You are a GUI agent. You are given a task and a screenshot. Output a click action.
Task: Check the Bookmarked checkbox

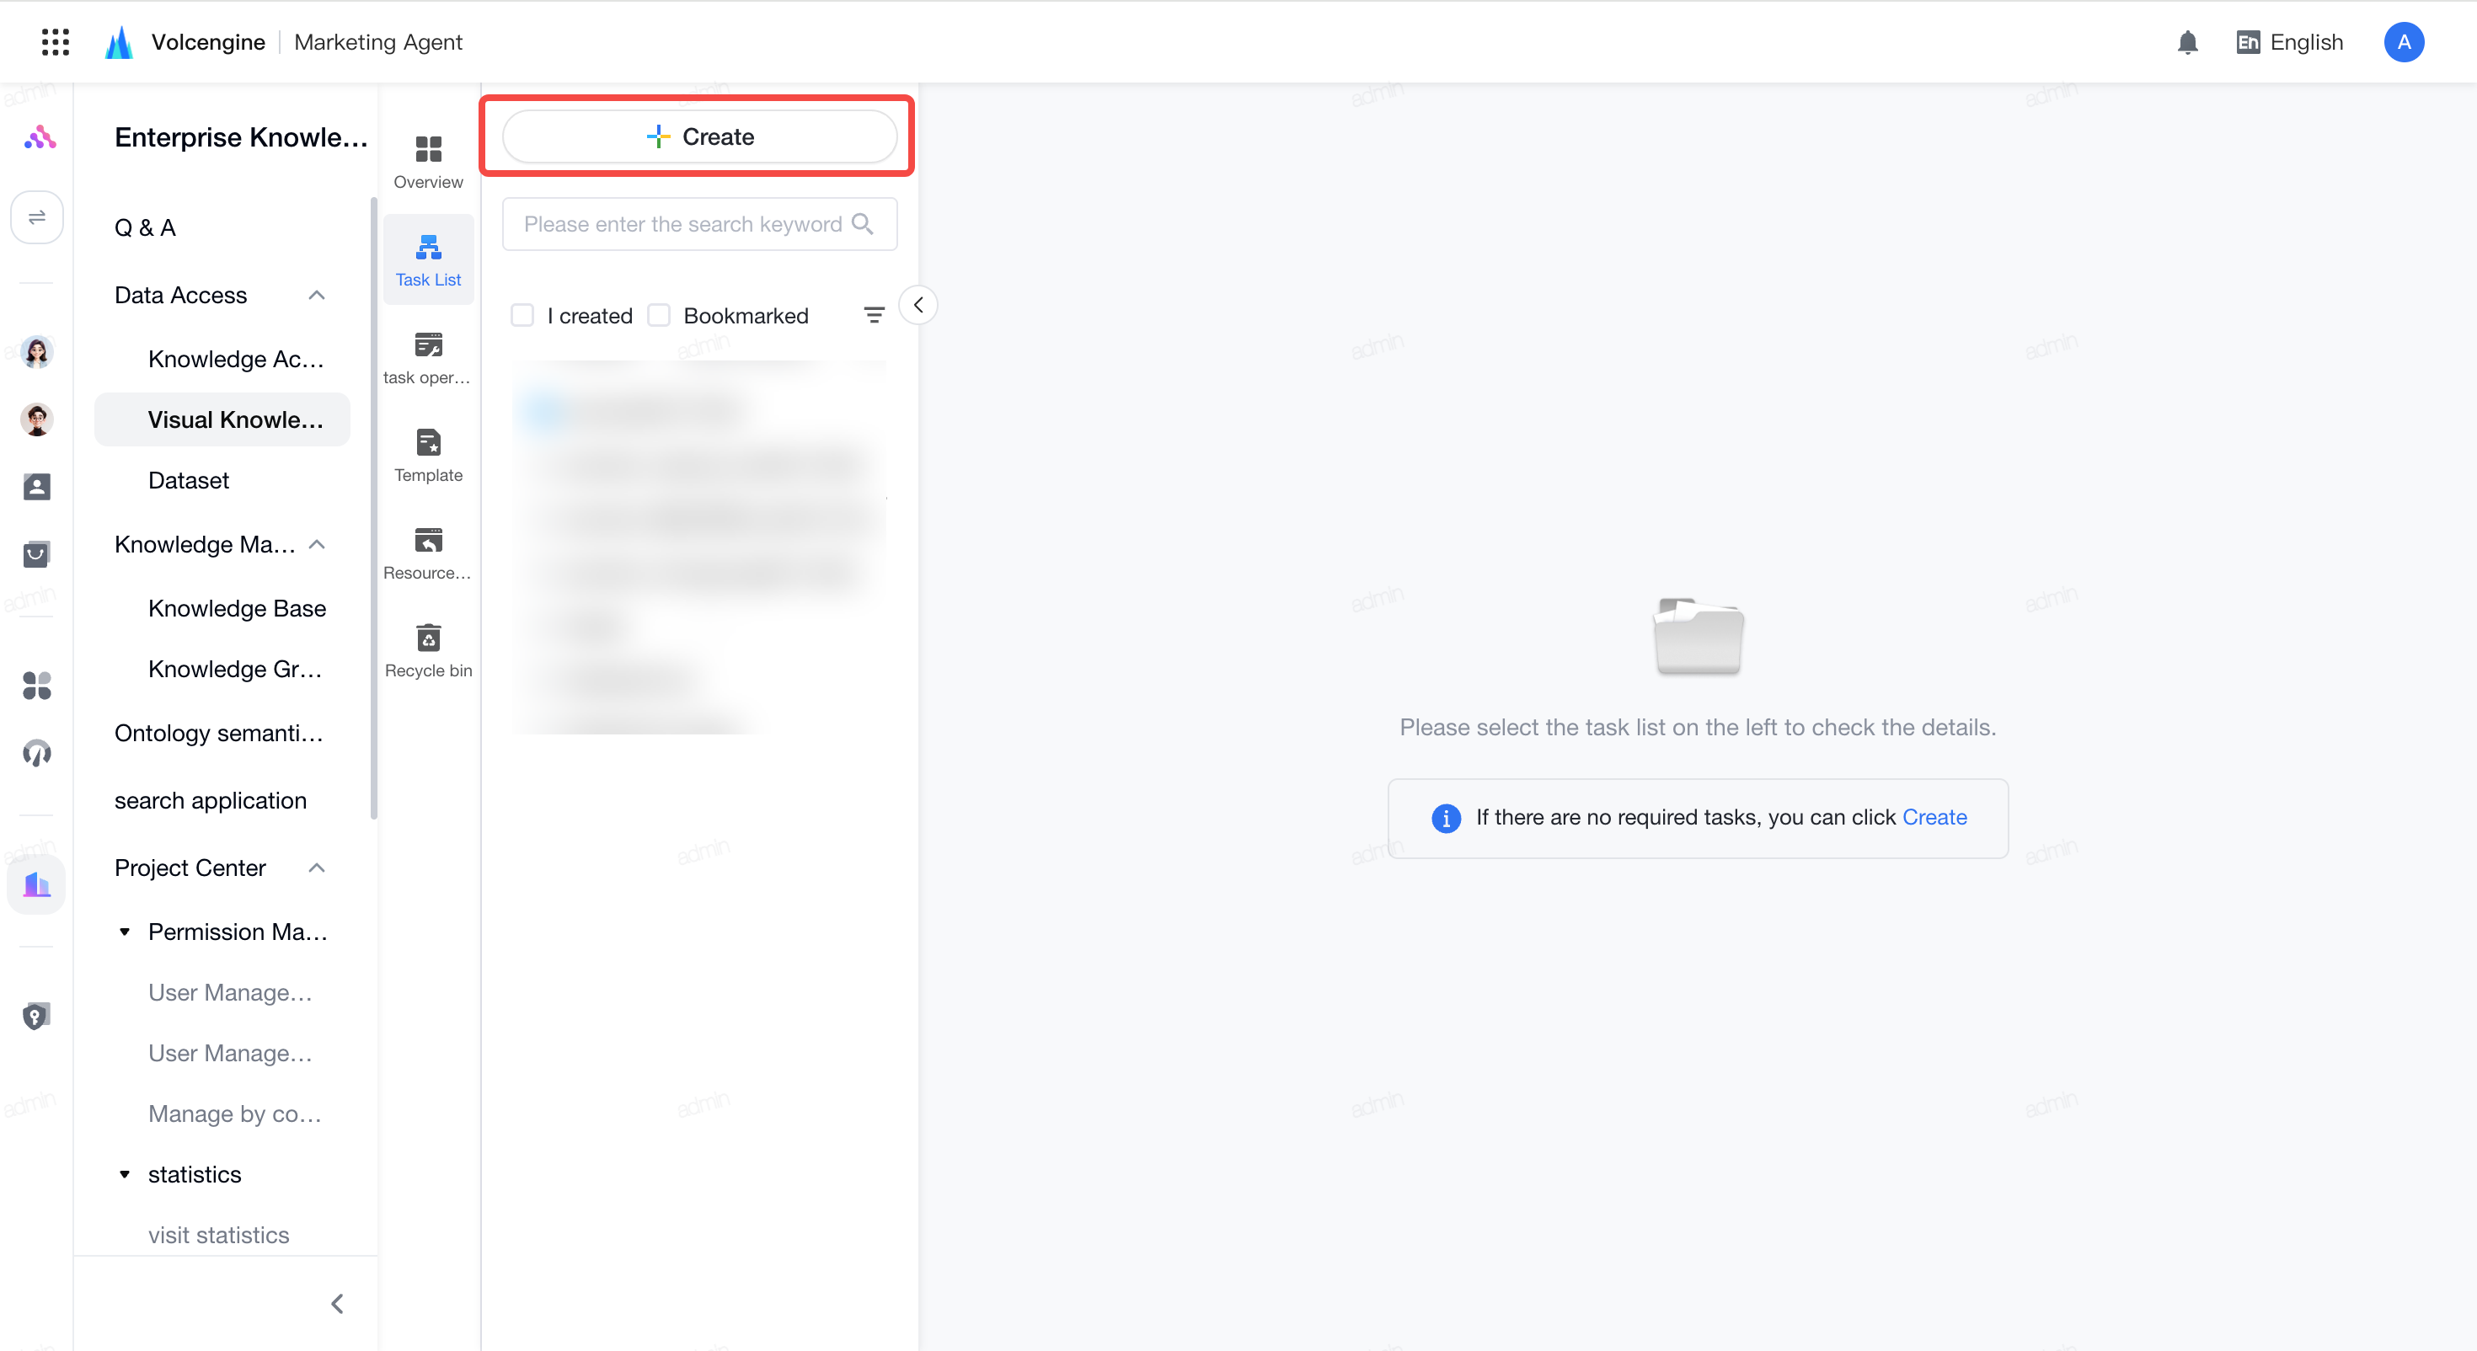(x=659, y=315)
